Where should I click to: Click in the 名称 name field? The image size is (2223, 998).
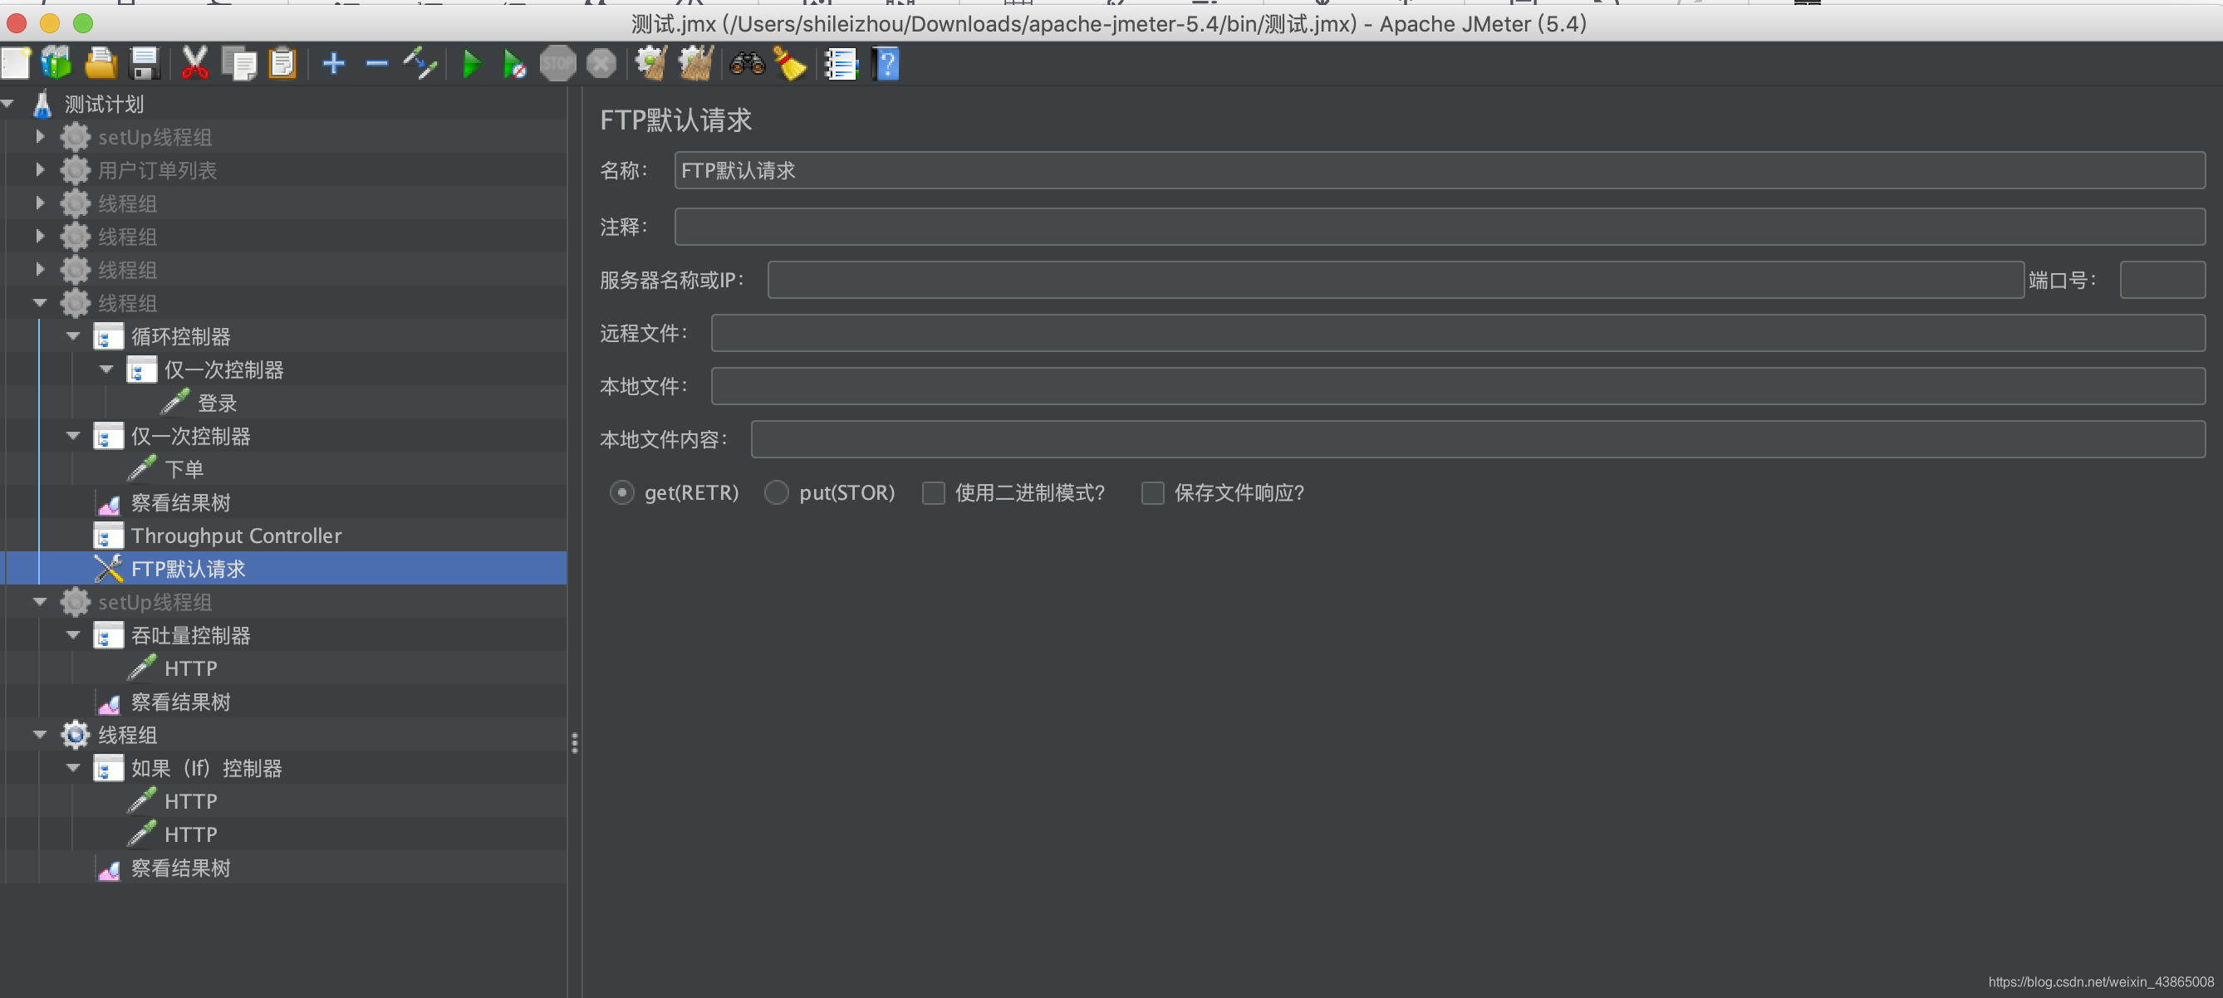(x=1440, y=170)
